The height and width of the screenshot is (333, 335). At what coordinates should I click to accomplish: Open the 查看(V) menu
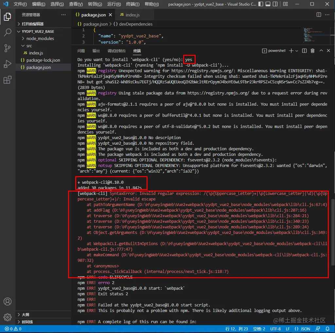pyautogui.click(x=76, y=4)
